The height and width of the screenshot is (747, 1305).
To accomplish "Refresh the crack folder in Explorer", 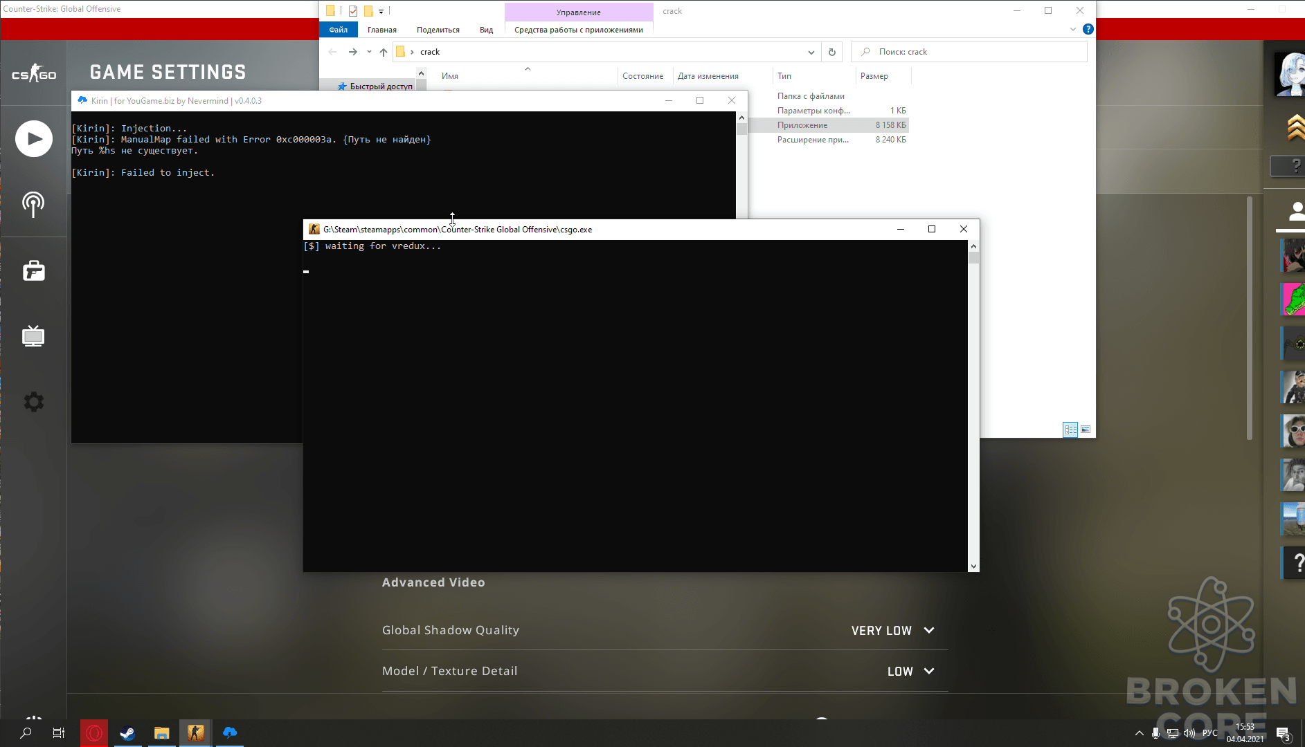I will tap(832, 52).
